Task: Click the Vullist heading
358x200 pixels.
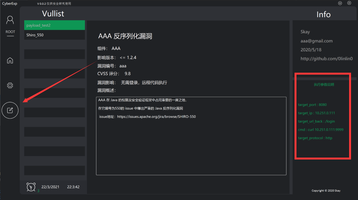Action: pos(53,13)
